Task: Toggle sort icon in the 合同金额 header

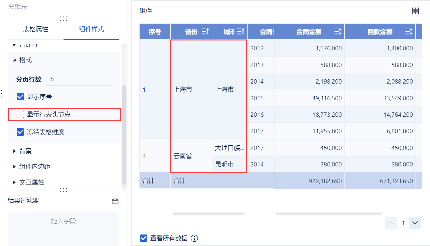Action: 338,32
